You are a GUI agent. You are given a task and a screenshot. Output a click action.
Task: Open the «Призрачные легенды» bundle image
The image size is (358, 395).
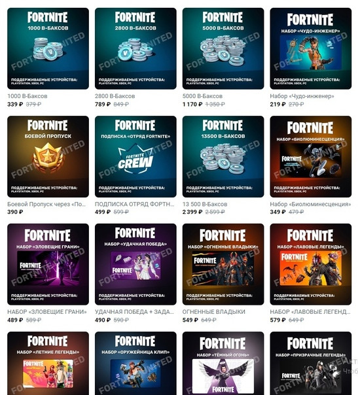point(311,363)
